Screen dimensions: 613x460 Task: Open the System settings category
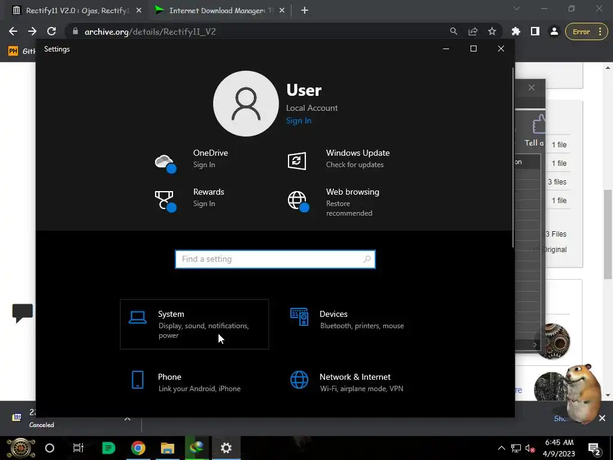[195, 324]
